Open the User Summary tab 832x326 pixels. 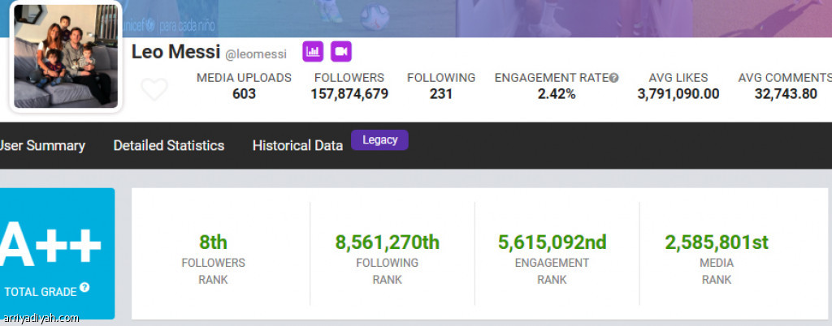42,145
